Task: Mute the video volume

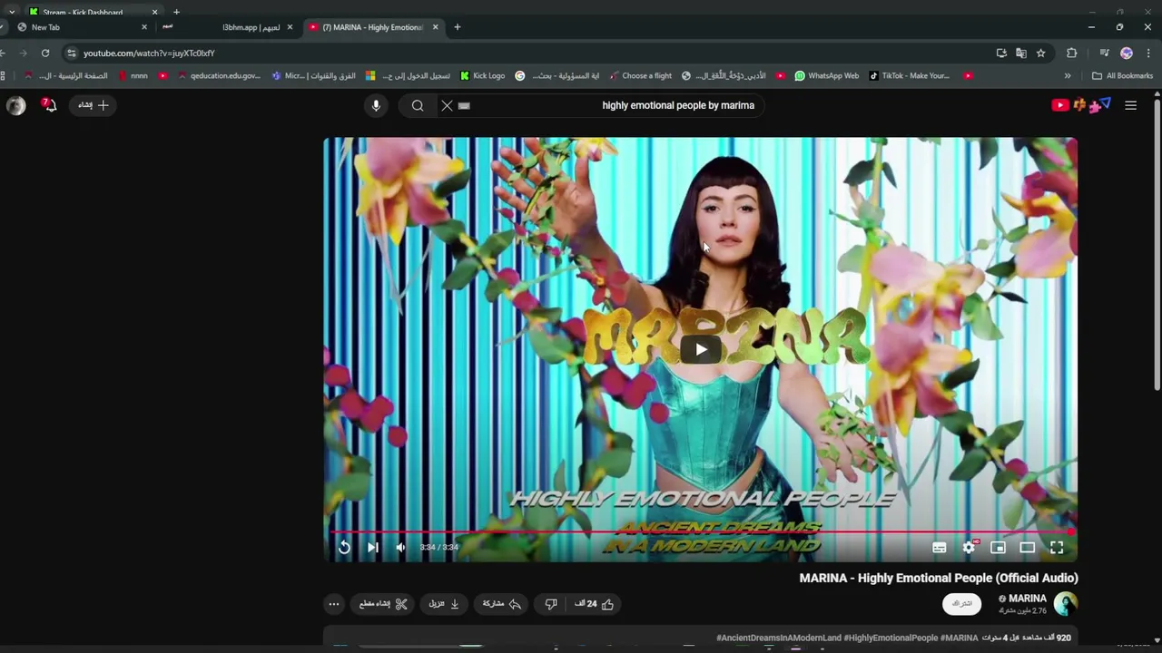Action: pos(400,547)
